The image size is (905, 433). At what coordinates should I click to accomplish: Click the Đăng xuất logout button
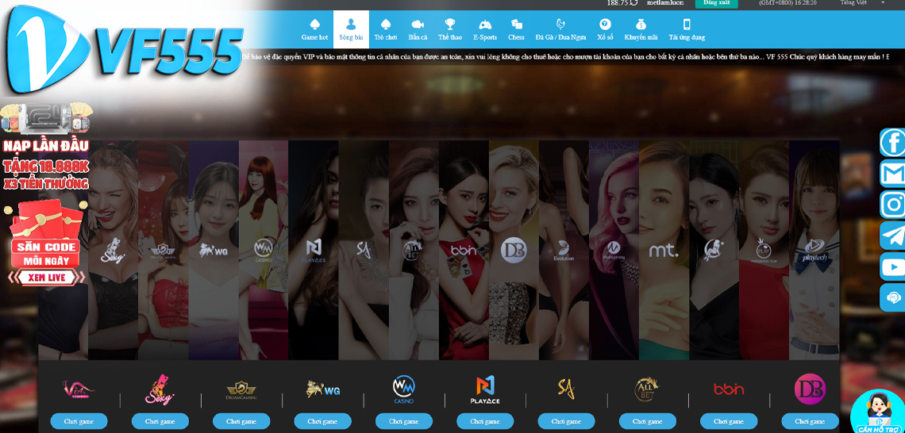(716, 3)
